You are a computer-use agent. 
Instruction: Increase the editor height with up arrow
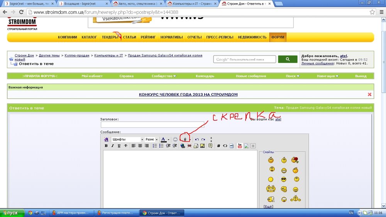(211, 138)
